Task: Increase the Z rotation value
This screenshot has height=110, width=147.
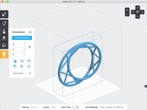Action: pyautogui.click(x=24, y=53)
